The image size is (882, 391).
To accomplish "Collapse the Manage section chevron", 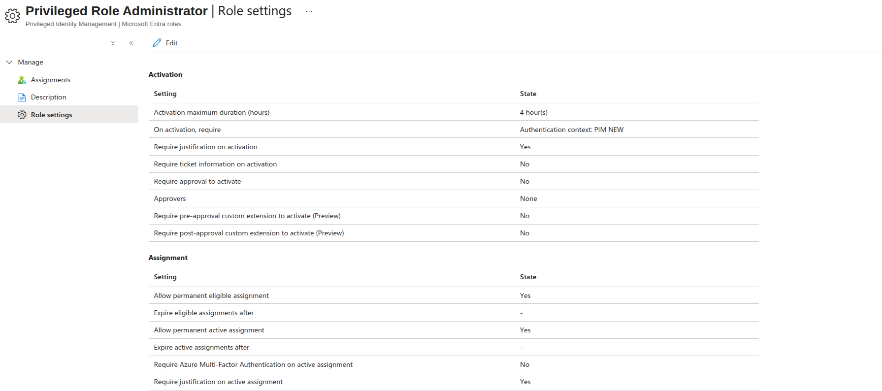I will (9, 62).
